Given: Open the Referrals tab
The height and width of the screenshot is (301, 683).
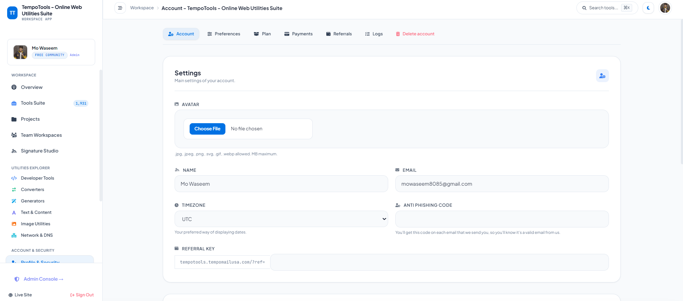Looking at the screenshot, I should point(339,34).
